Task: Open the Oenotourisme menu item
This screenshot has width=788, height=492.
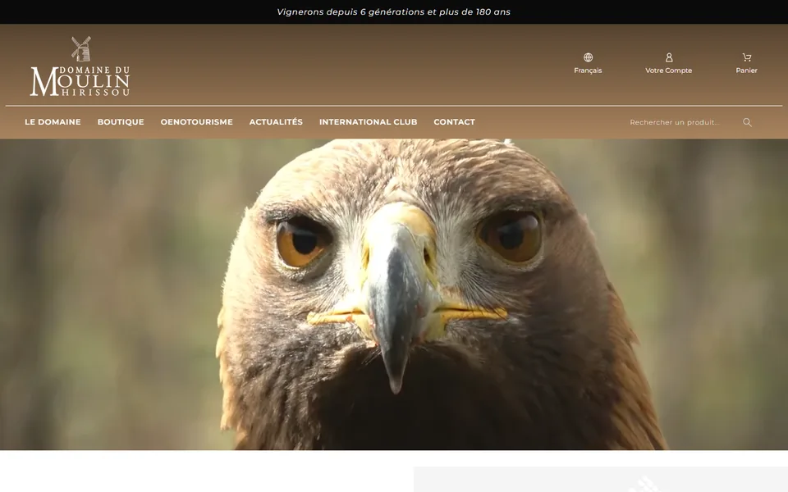Action: (x=196, y=122)
